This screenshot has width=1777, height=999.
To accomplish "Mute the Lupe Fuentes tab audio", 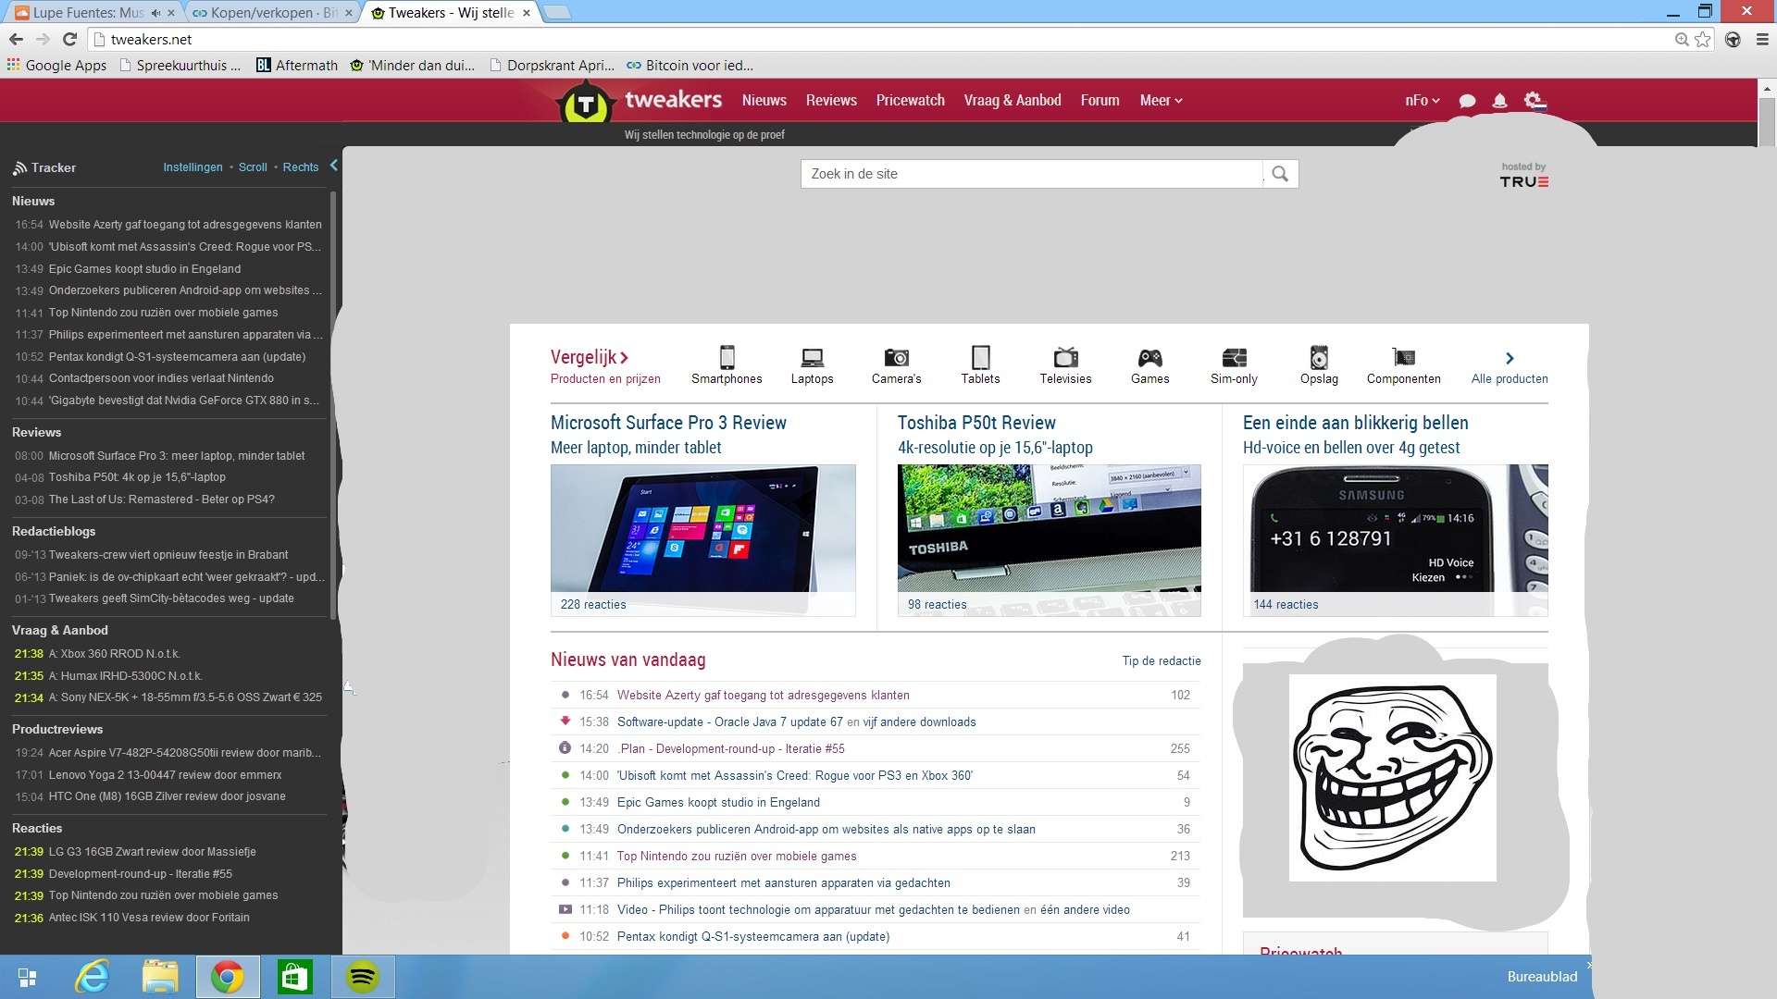I will (156, 13).
